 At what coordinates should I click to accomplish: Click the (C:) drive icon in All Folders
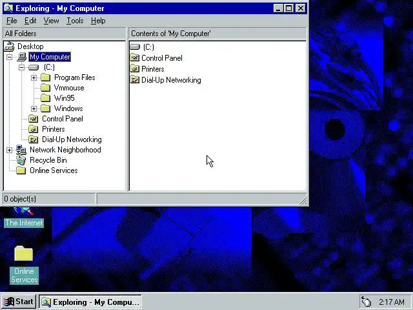click(x=34, y=67)
